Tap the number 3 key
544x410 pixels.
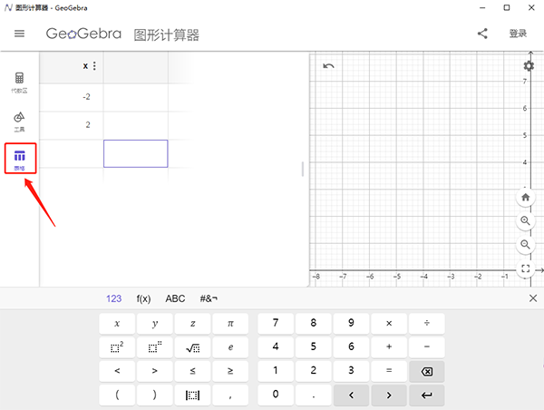pos(351,371)
